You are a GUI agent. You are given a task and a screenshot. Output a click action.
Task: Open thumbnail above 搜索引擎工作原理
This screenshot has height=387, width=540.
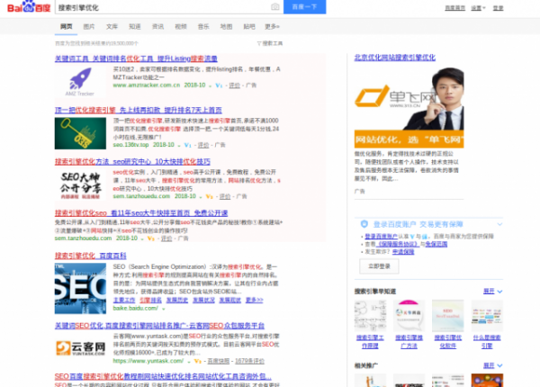pyautogui.click(x=370, y=316)
